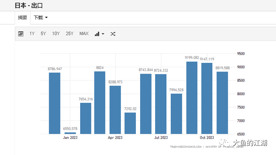The height and width of the screenshot is (155, 276).
Task: Select the MAX time range
Action: [x=84, y=34]
